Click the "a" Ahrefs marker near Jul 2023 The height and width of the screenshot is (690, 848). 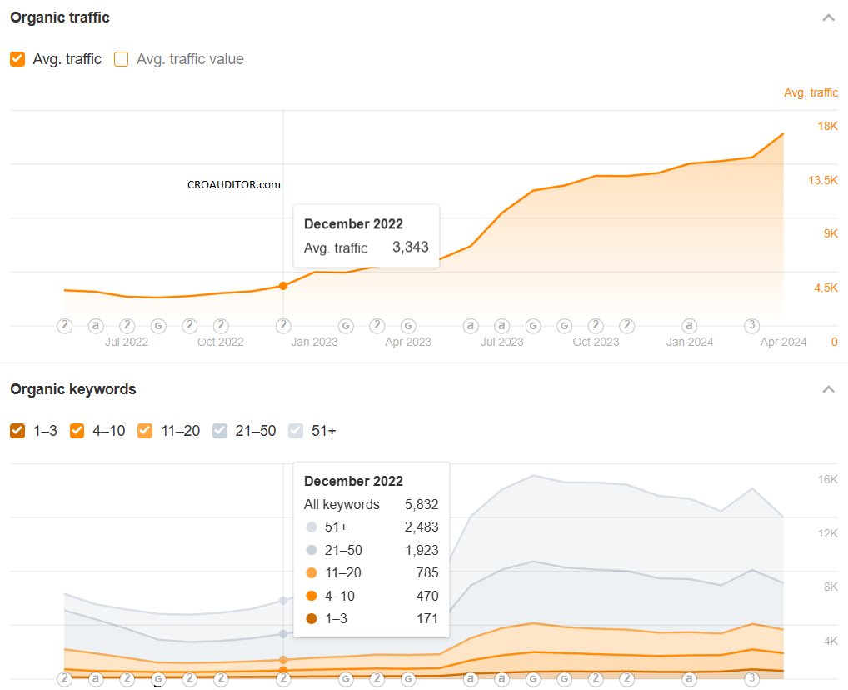click(501, 326)
